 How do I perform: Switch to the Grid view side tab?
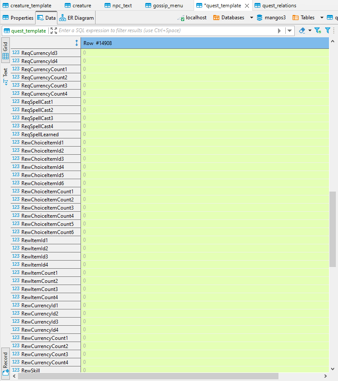point(5,50)
